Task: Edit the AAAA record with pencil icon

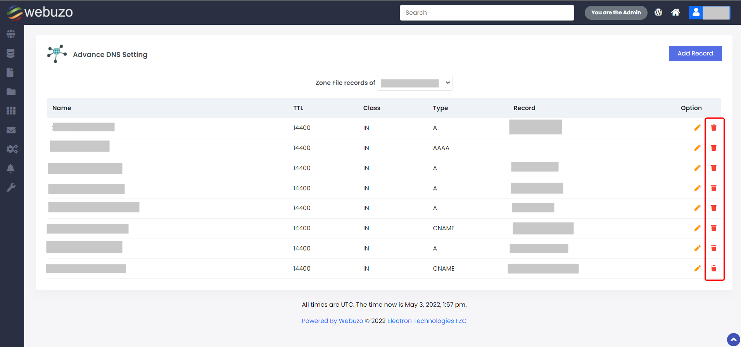Action: click(697, 148)
